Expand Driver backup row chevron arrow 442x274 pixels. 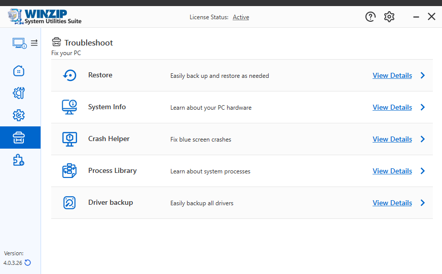coord(423,203)
